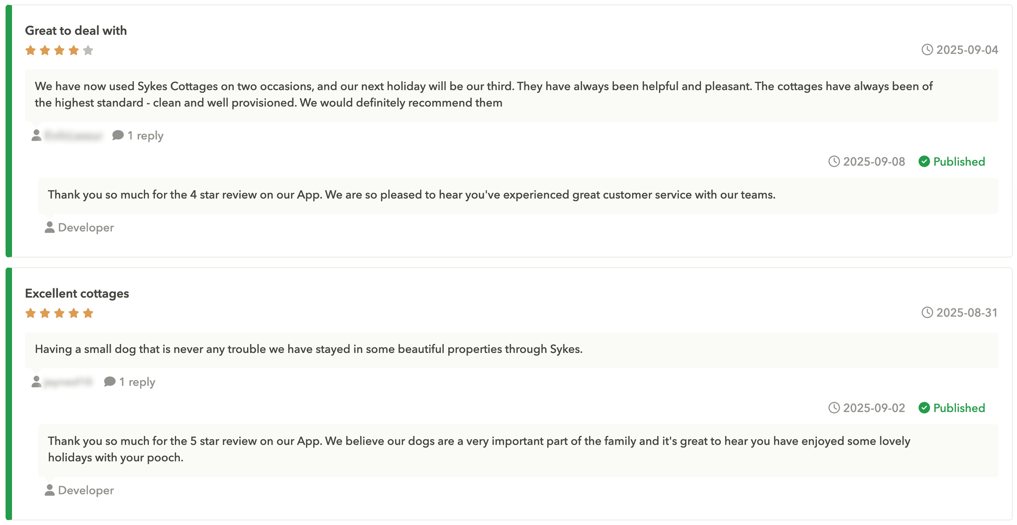Viewport: 1017px width, 525px height.
Task: Click the green checkmark next to first 'Published'
Action: tap(925, 161)
